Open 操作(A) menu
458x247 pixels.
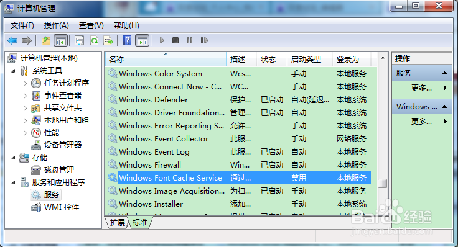[x=57, y=25]
